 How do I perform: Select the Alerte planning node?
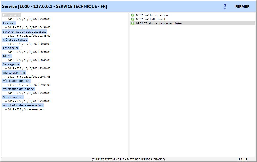pos(14,73)
